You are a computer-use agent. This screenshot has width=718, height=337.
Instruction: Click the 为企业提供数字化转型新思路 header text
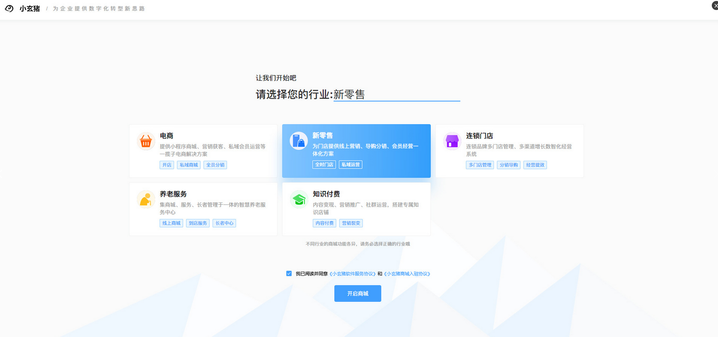pos(98,8)
